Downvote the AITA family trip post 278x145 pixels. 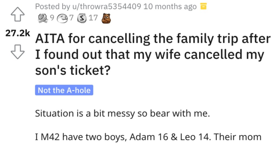tap(18, 52)
